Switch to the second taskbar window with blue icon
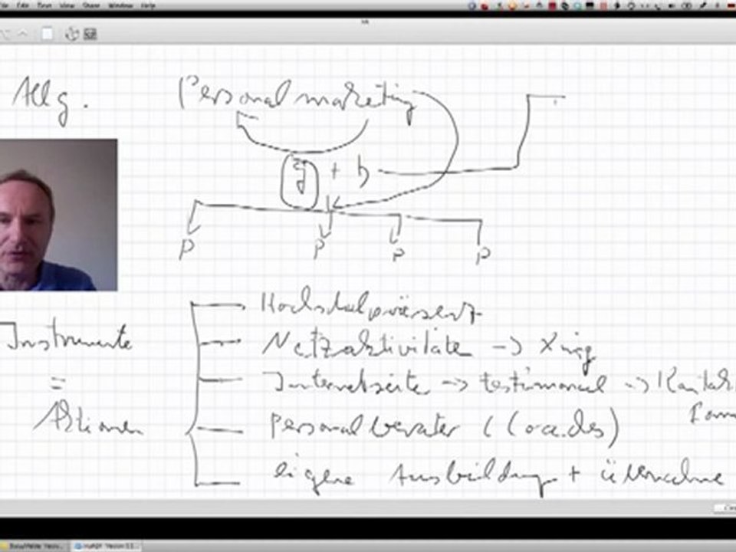This screenshot has height=552, width=736. tap(106, 546)
